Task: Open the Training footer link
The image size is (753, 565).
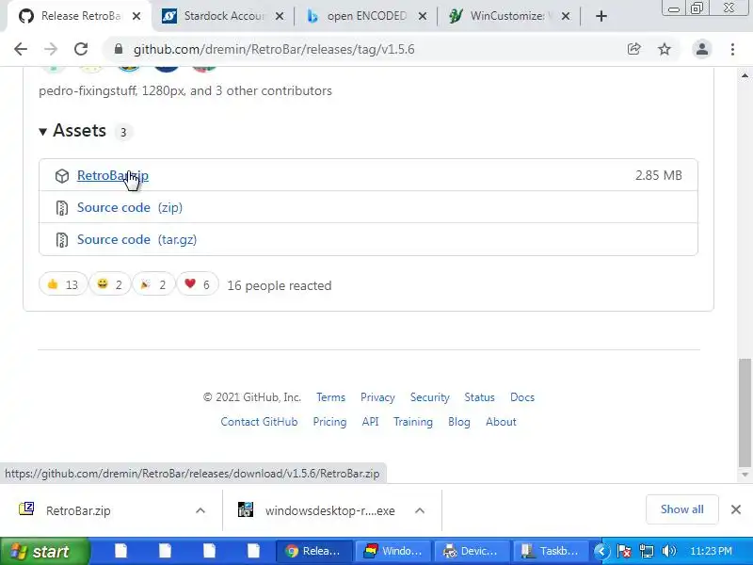Action: (413, 422)
